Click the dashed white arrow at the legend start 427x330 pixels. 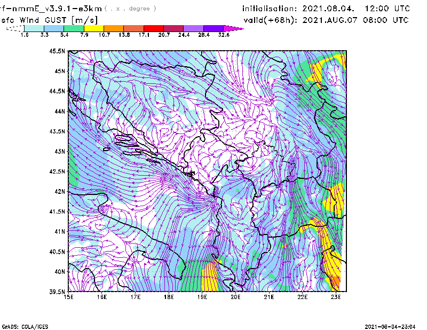15,28
